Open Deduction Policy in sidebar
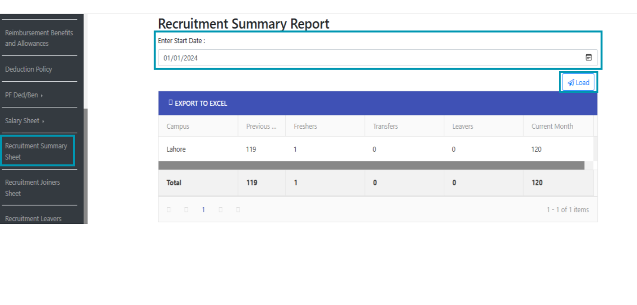Viewport: 637px width, 305px height. [29, 69]
